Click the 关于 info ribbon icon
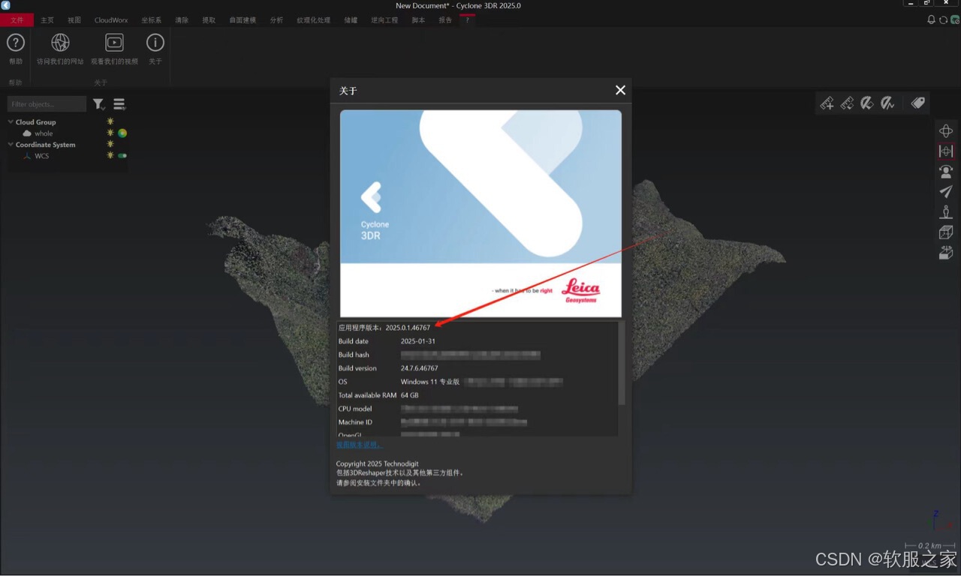961x576 pixels. tap(155, 43)
